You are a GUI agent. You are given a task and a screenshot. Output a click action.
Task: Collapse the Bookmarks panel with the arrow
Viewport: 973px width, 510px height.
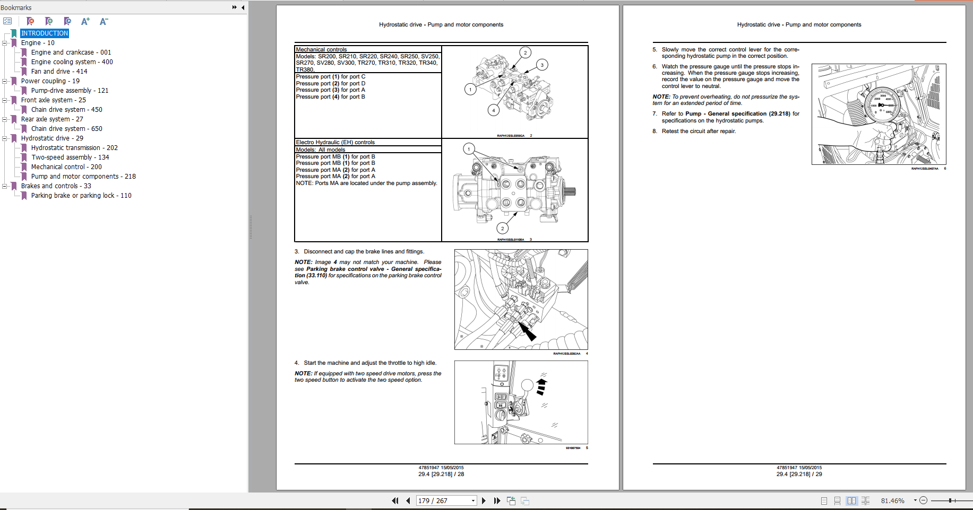(x=243, y=7)
